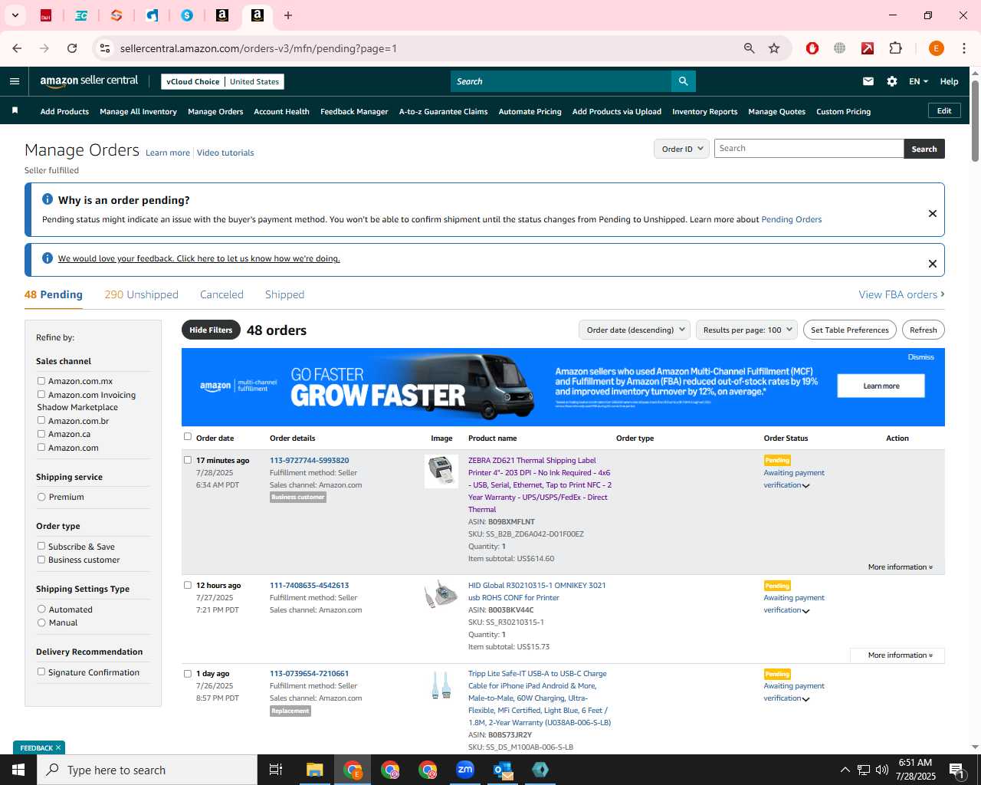Open the Chrome three-dot menu
Viewport: 981px width, 785px height.
[x=964, y=48]
